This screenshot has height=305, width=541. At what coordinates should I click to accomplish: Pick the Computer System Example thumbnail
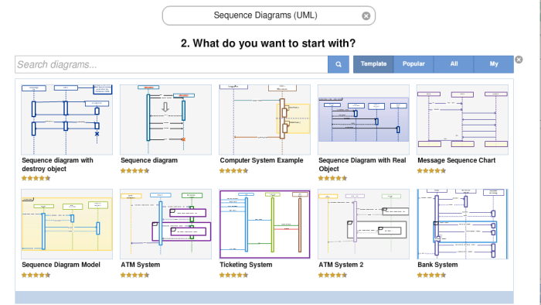pyautogui.click(x=264, y=119)
